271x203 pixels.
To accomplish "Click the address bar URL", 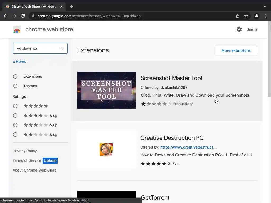I will coord(89,16).
